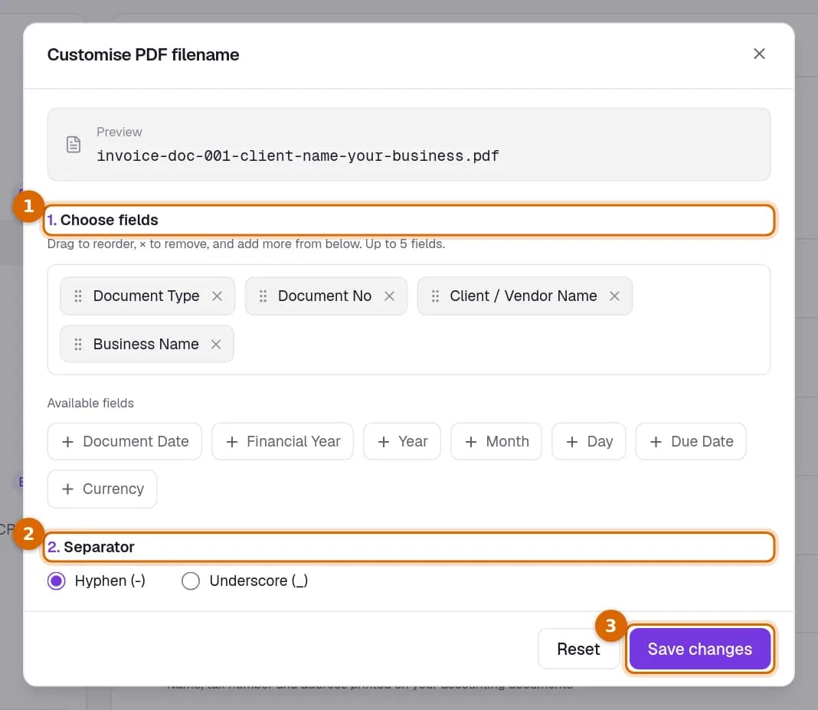Remove the Client / Vendor Name field
This screenshot has width=818, height=710.
point(614,296)
